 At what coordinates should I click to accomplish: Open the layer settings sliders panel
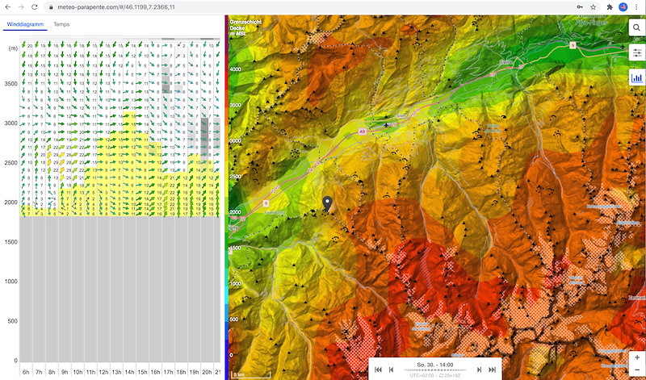636,52
